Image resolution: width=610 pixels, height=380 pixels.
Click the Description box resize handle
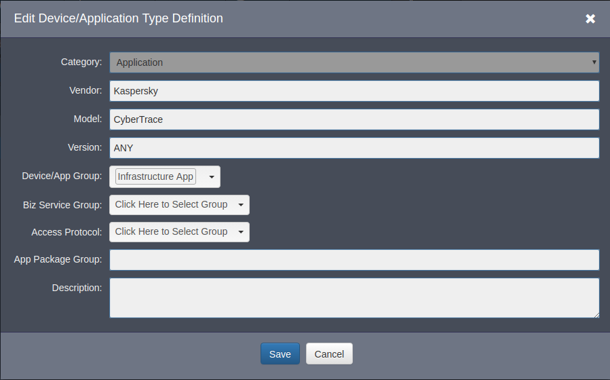596,314
